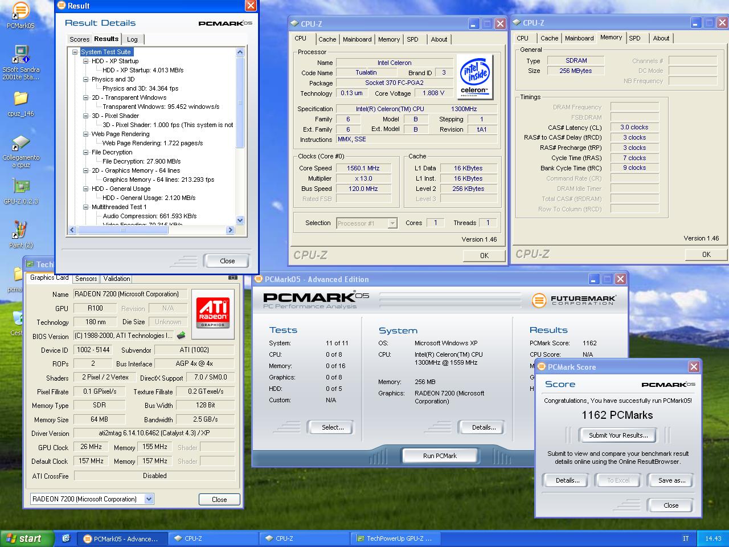
Task: Open the Windows start button
Action: 27,538
